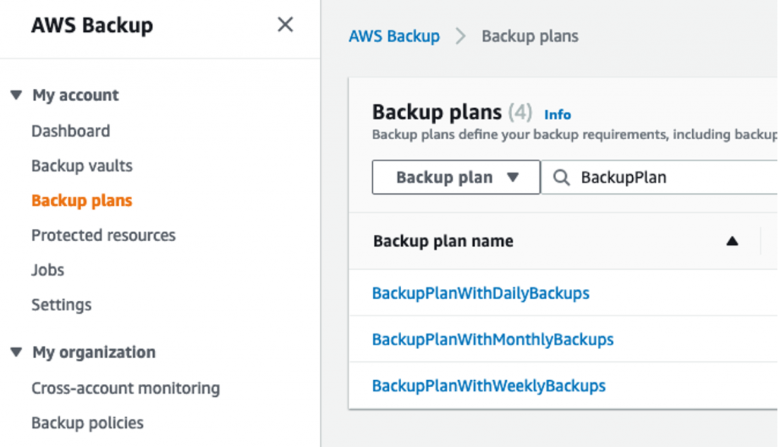Screen dimensions: 778x447
Task: Open Protected resources page
Action: pyautogui.click(x=103, y=236)
